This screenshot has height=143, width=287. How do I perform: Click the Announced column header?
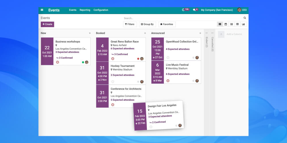click(158, 33)
